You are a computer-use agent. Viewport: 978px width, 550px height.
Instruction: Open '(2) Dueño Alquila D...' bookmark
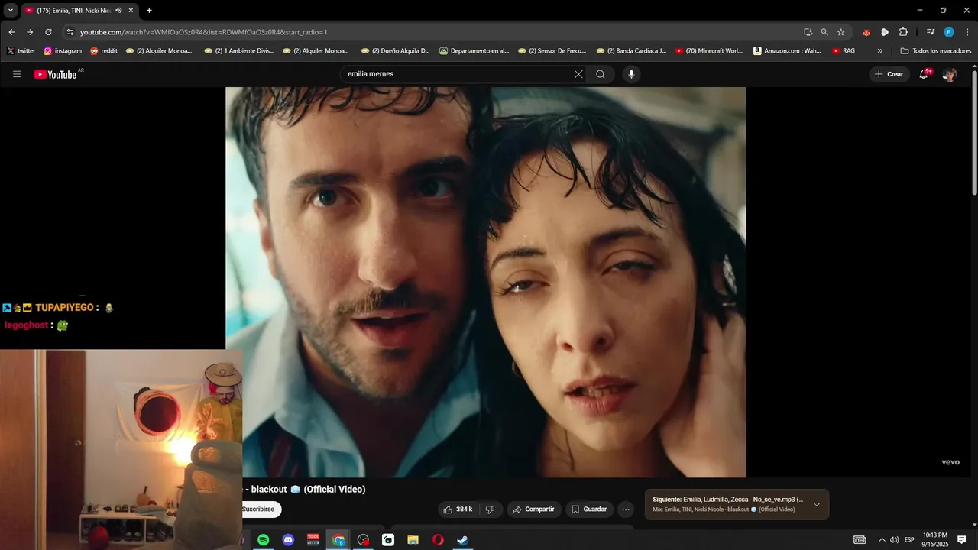394,51
